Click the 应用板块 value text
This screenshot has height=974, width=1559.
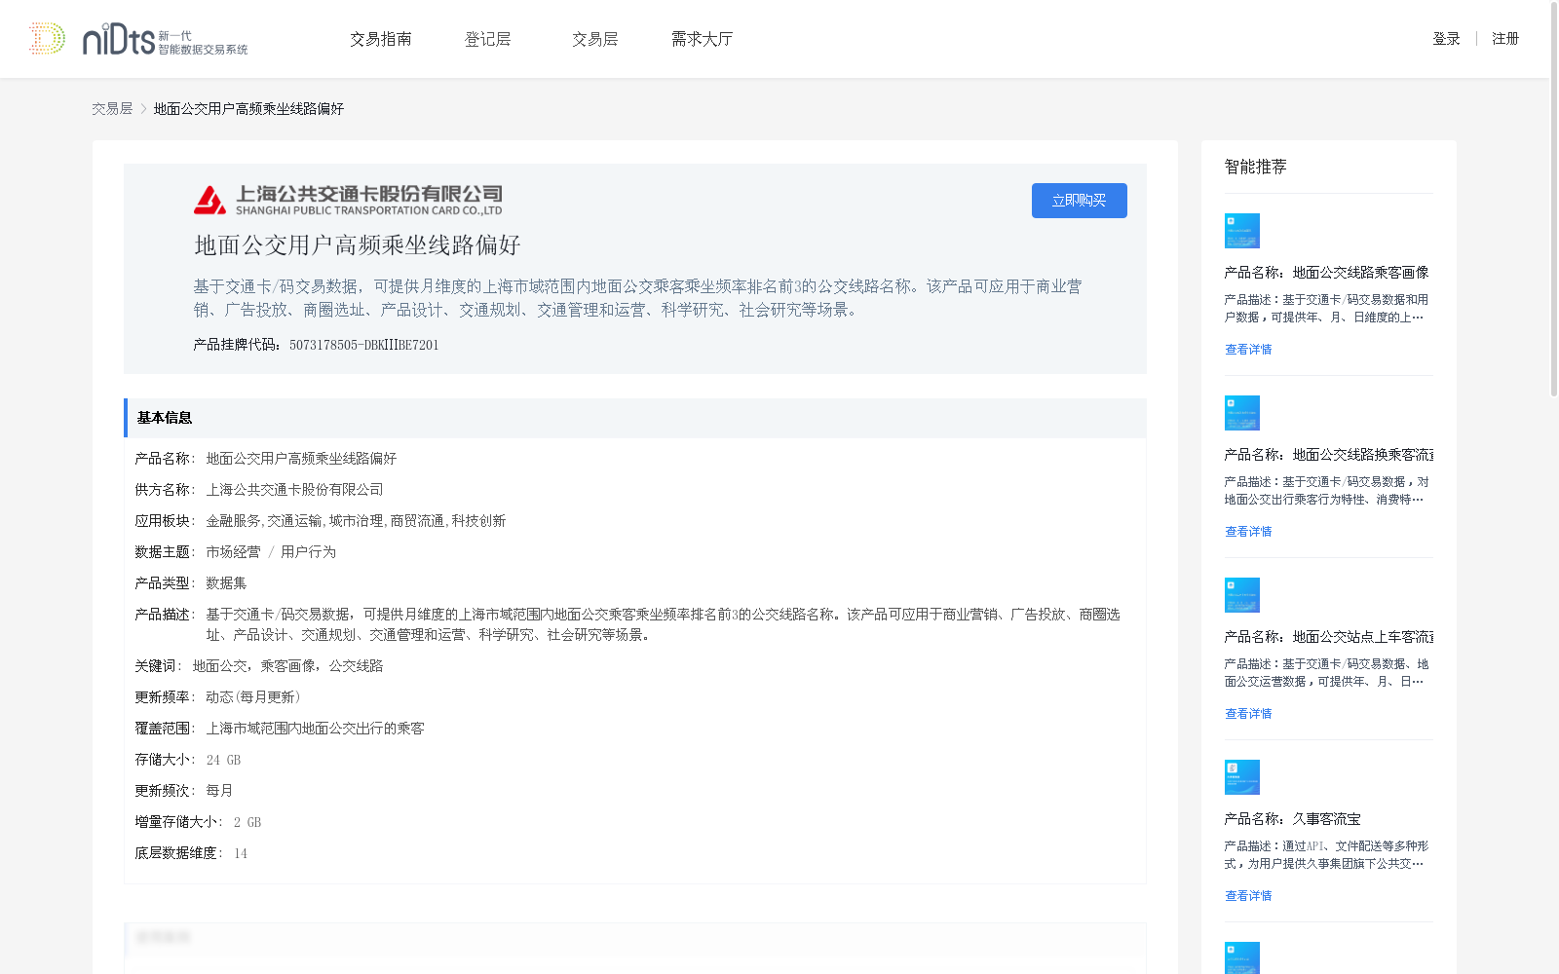356,521
